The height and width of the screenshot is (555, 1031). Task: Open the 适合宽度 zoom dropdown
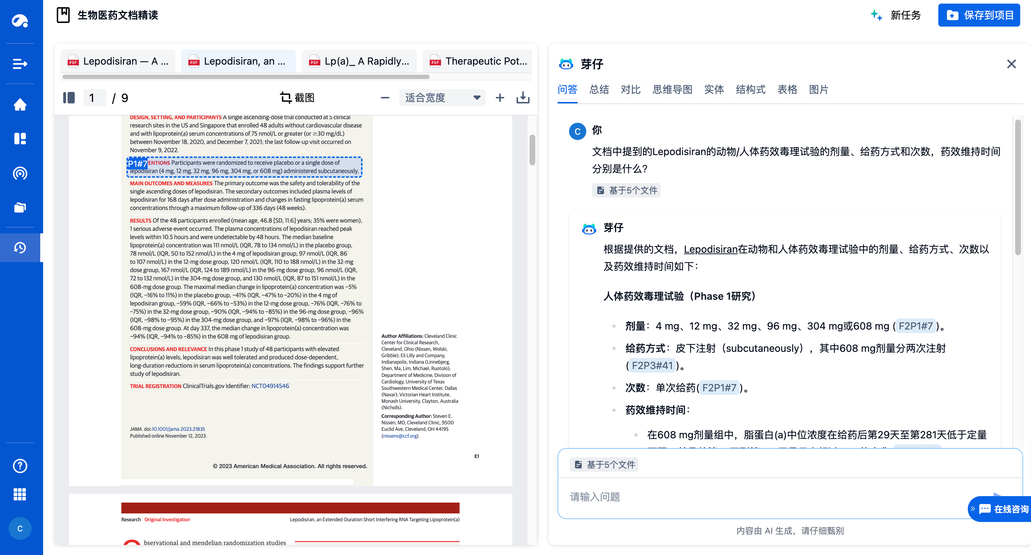pos(442,98)
